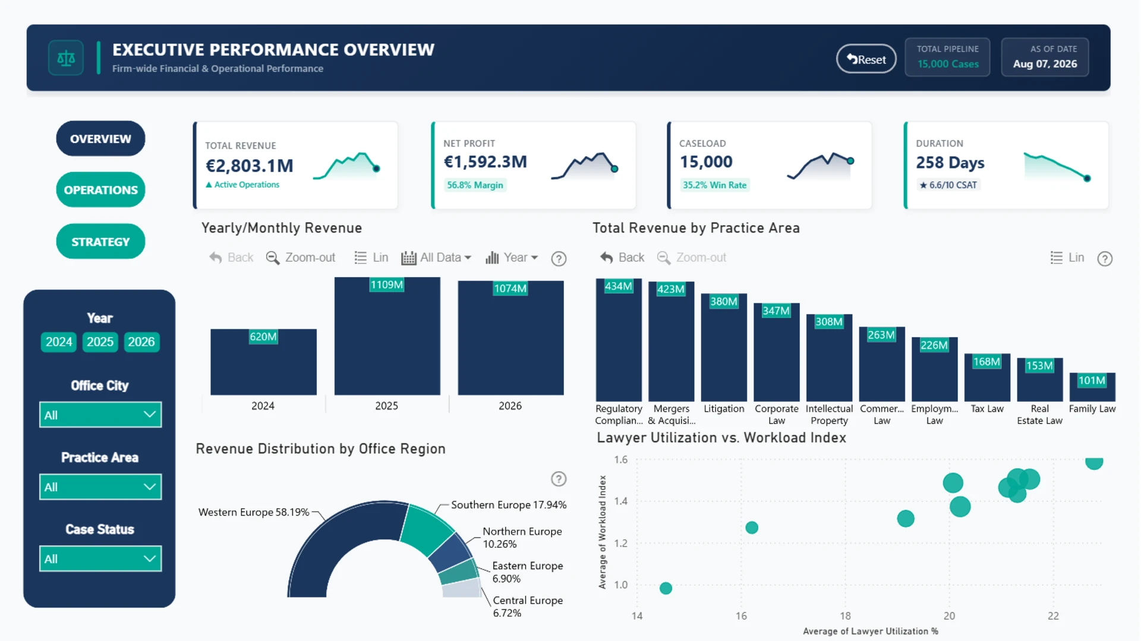Switch to the Strategy page tab
The height and width of the screenshot is (641, 1141).
coord(100,242)
